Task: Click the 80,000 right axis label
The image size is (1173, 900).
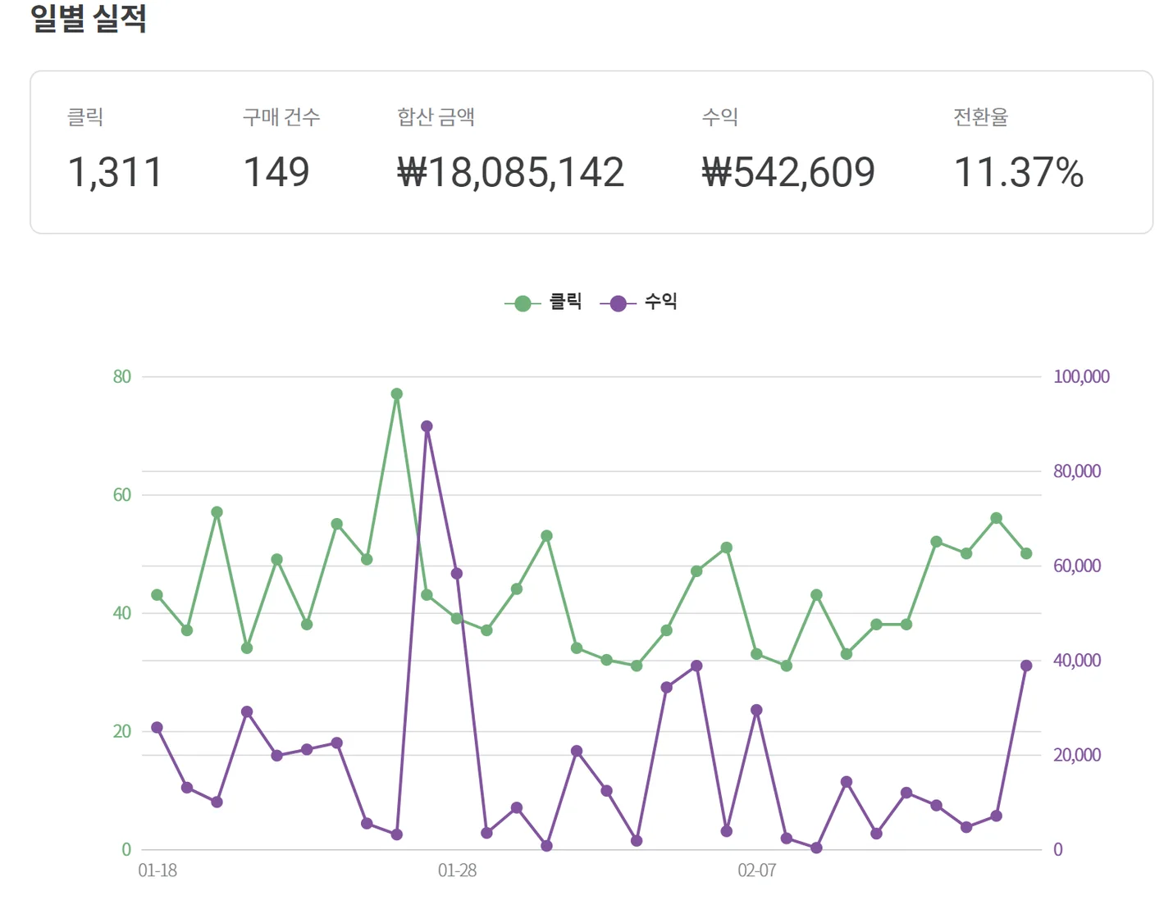Action: [x=1077, y=471]
